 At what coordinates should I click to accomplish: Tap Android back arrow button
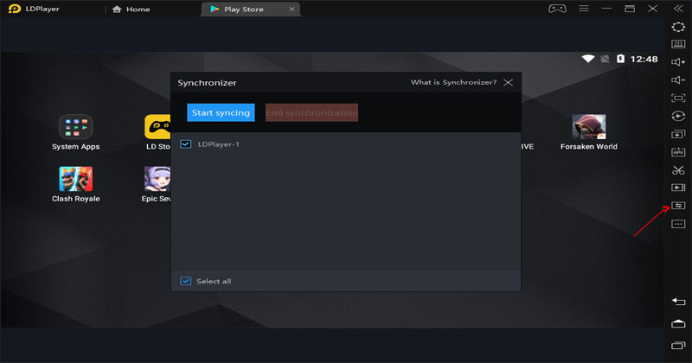click(678, 302)
